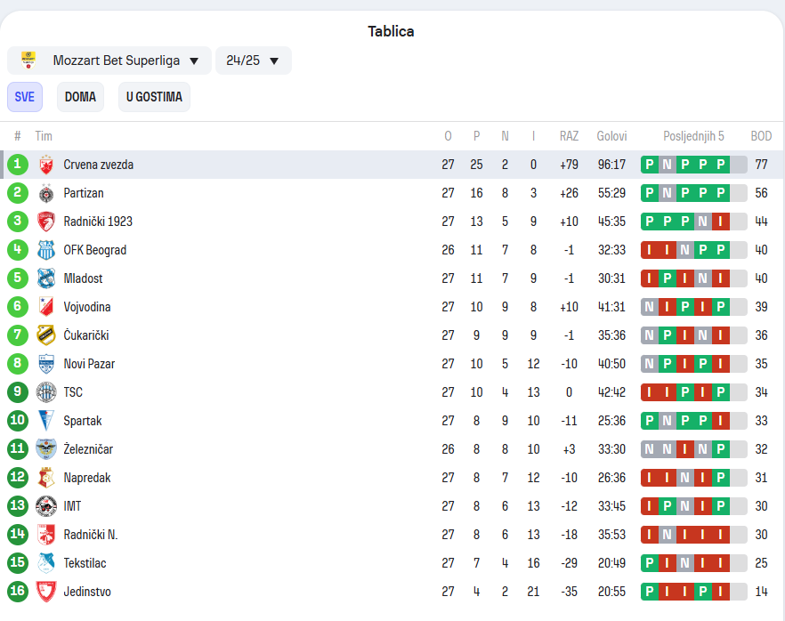Switch to the U GOSTIMA away filter
The height and width of the screenshot is (621, 785).
(154, 97)
